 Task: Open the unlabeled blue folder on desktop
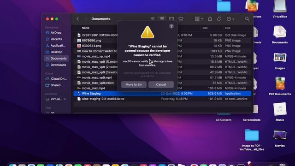click(x=224, y=6)
